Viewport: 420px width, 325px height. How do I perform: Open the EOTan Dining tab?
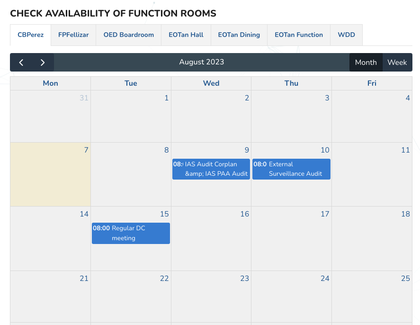tap(239, 35)
